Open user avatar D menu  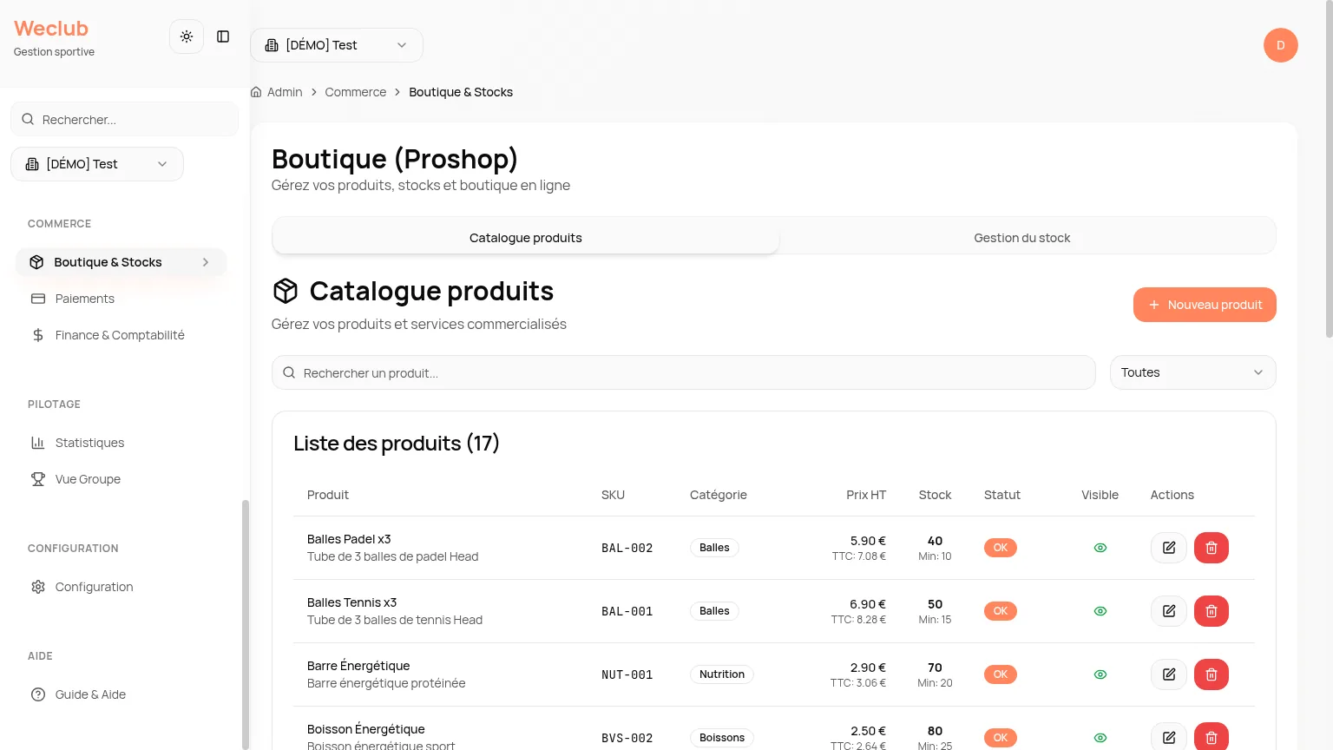click(x=1280, y=45)
